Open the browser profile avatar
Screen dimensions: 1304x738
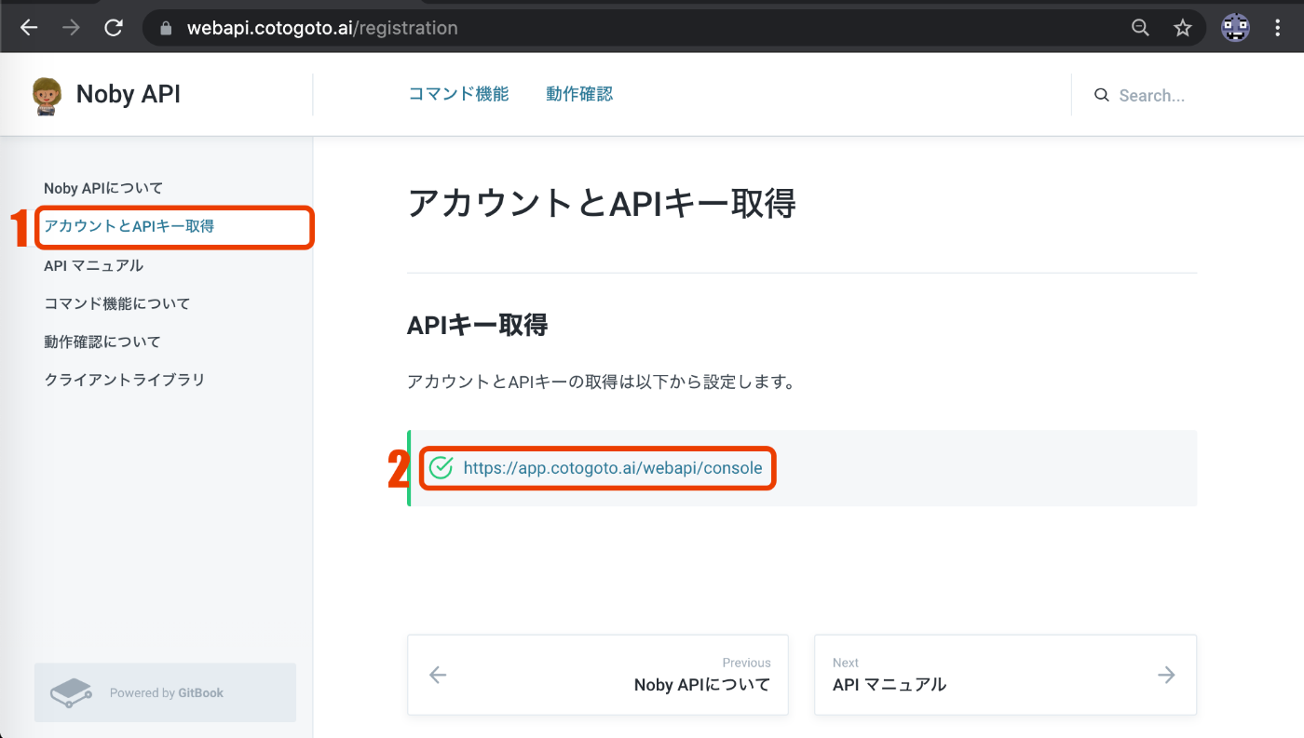click(x=1235, y=28)
